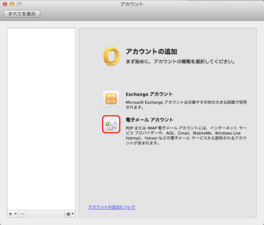Expand the arrow beside the plus button

(15, 214)
